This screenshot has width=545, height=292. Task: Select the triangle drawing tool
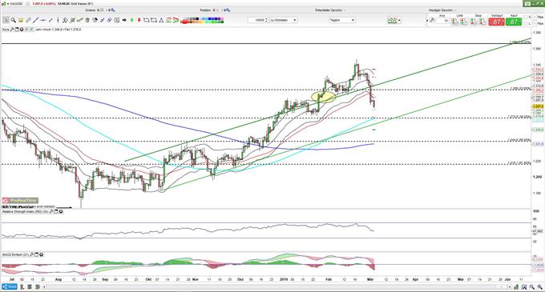[x=161, y=20]
